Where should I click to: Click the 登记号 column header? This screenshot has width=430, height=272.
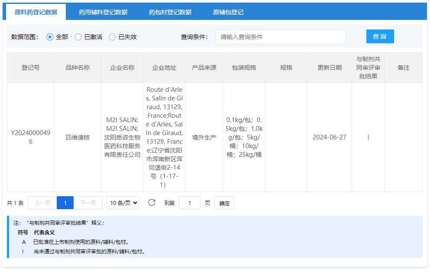click(x=31, y=68)
